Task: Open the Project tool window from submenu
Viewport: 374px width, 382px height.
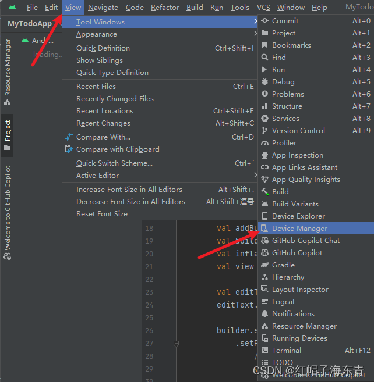Action: [316, 33]
